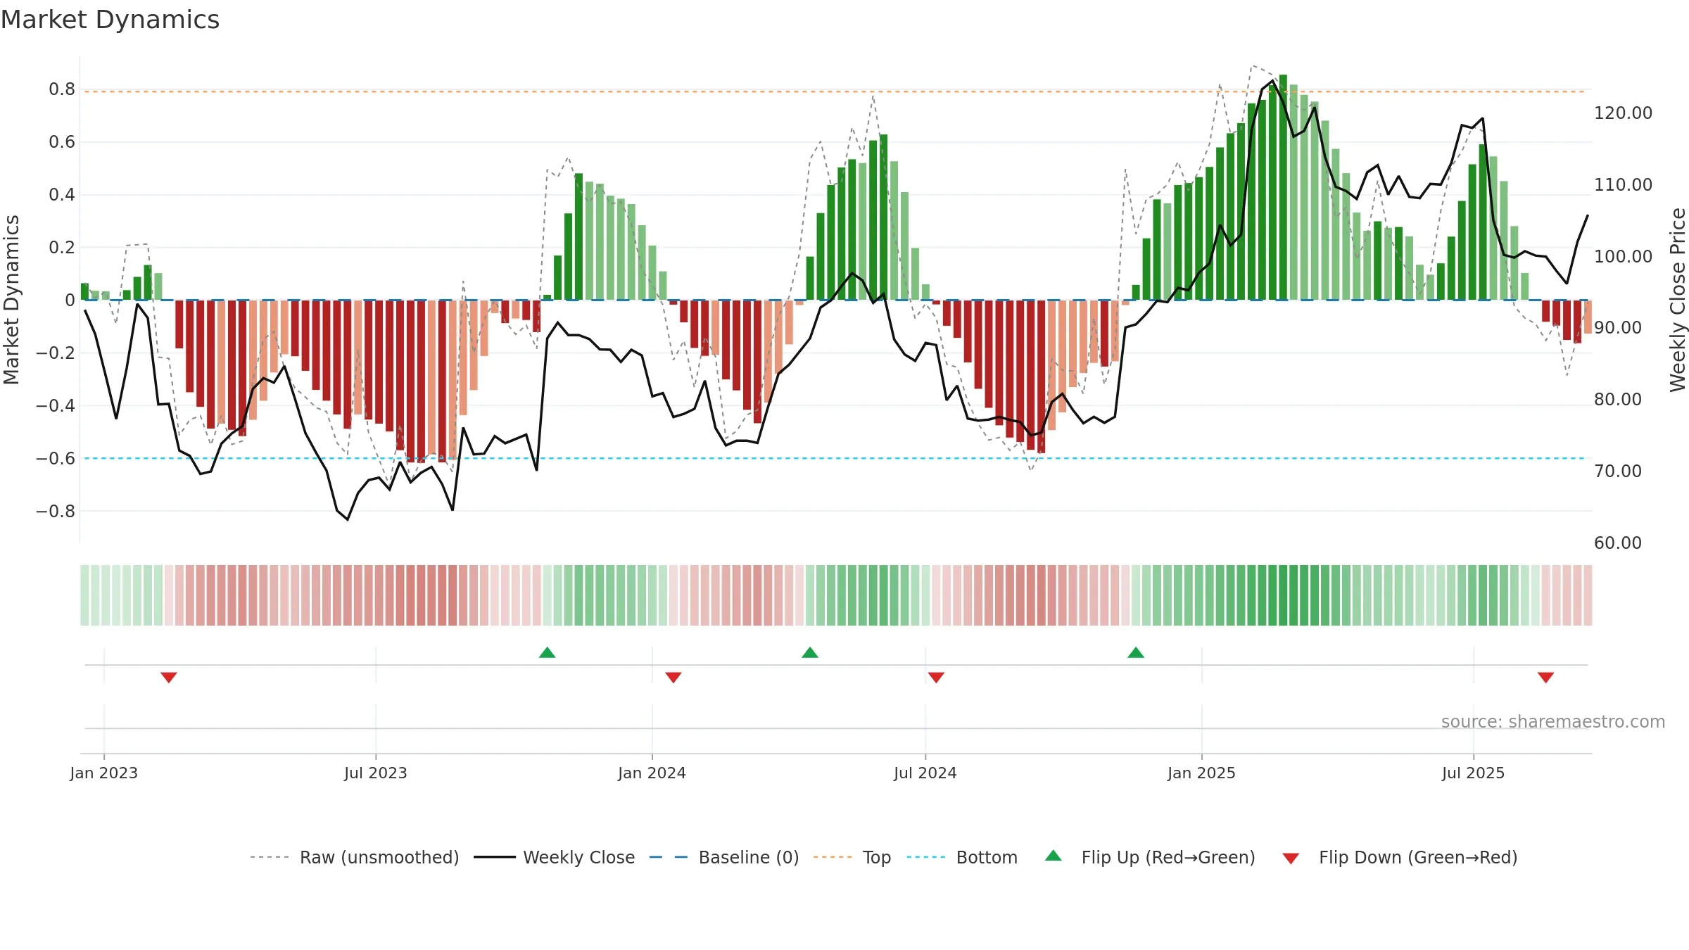Image resolution: width=1689 pixels, height=950 pixels.
Task: Click the Jan 2025 x-axis label
Action: point(1202,773)
